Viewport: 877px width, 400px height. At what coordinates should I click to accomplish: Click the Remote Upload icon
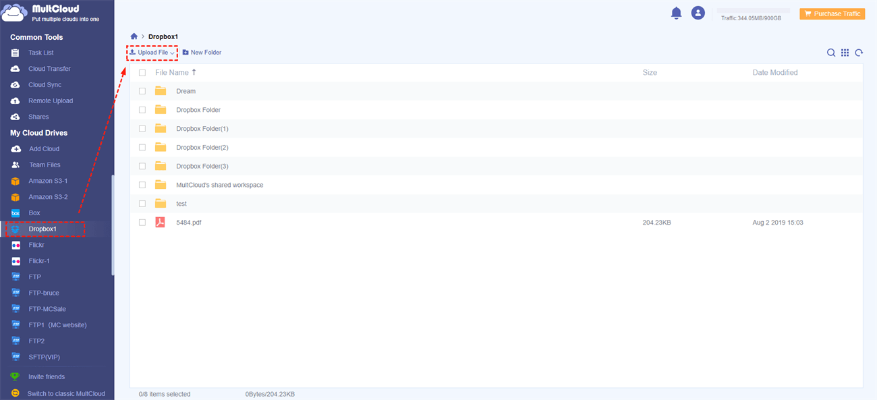15,101
